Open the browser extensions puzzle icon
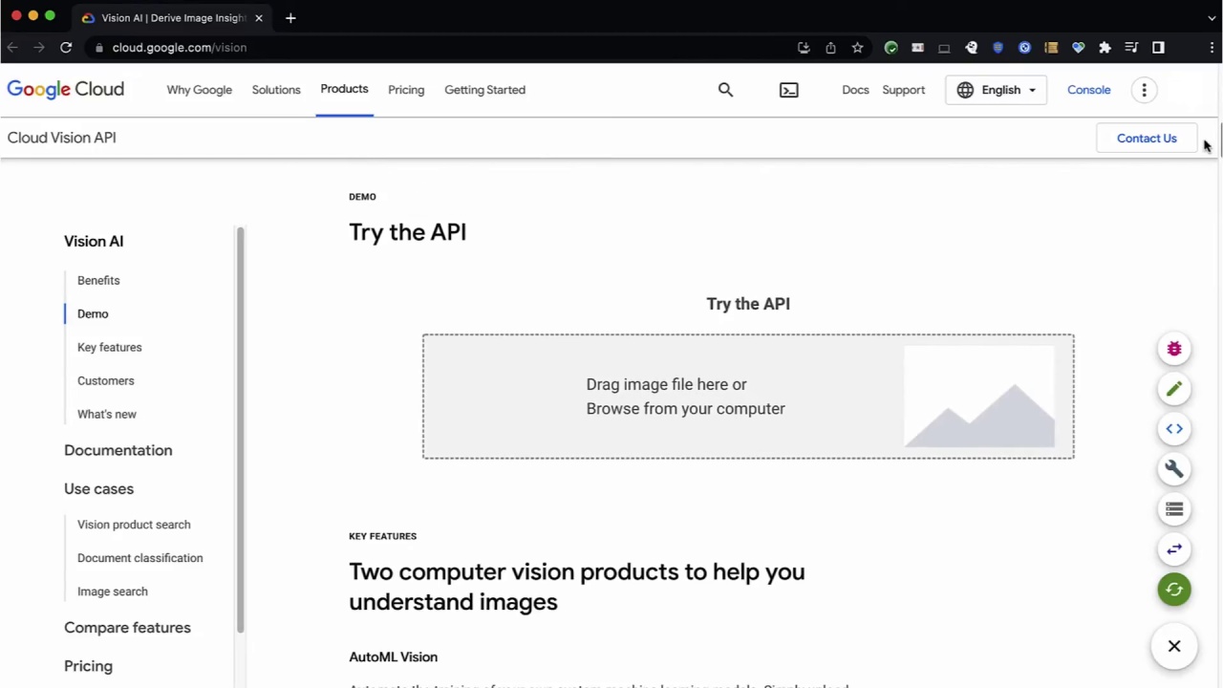 click(x=1105, y=47)
